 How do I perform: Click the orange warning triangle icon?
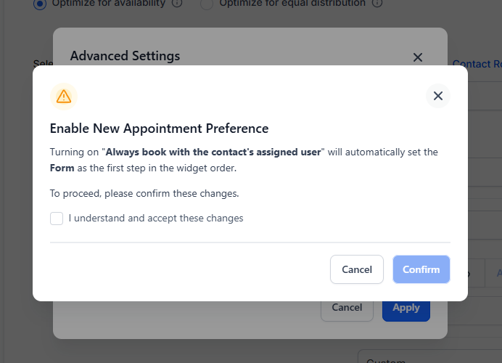click(x=64, y=96)
